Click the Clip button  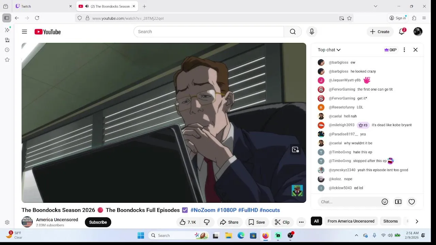coord(282,222)
